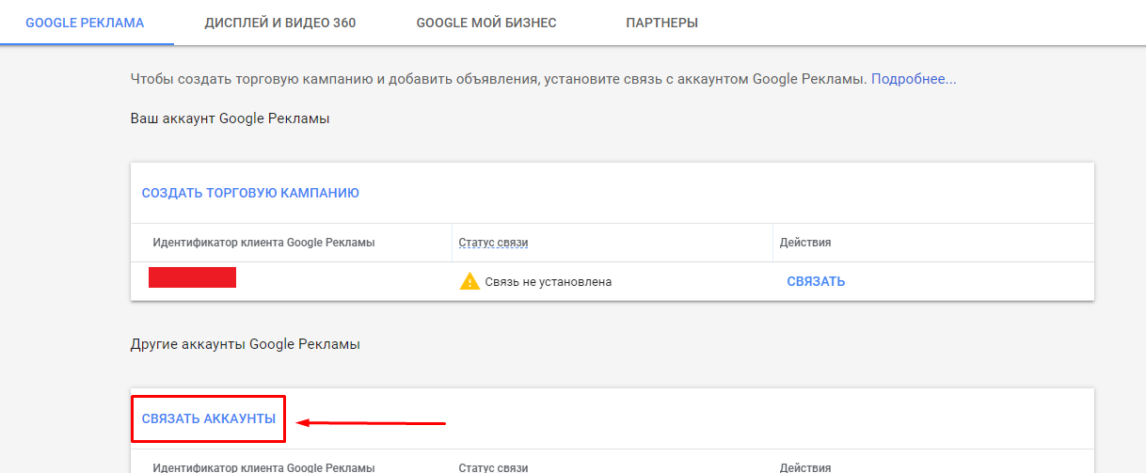The width and height of the screenshot is (1146, 473).
Task: Click the red redacted client ID
Action: tap(192, 277)
